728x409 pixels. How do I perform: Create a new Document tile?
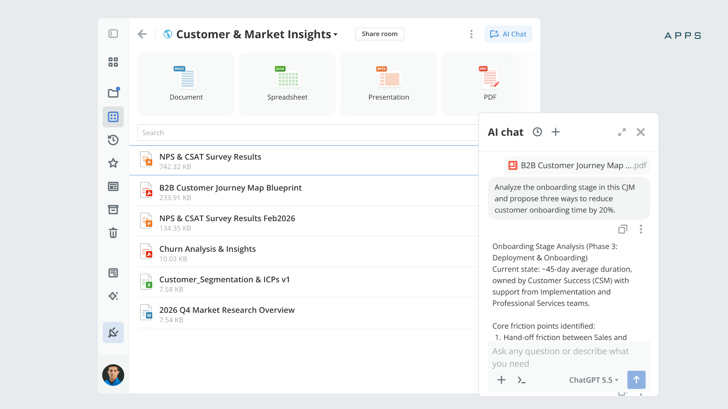186,84
